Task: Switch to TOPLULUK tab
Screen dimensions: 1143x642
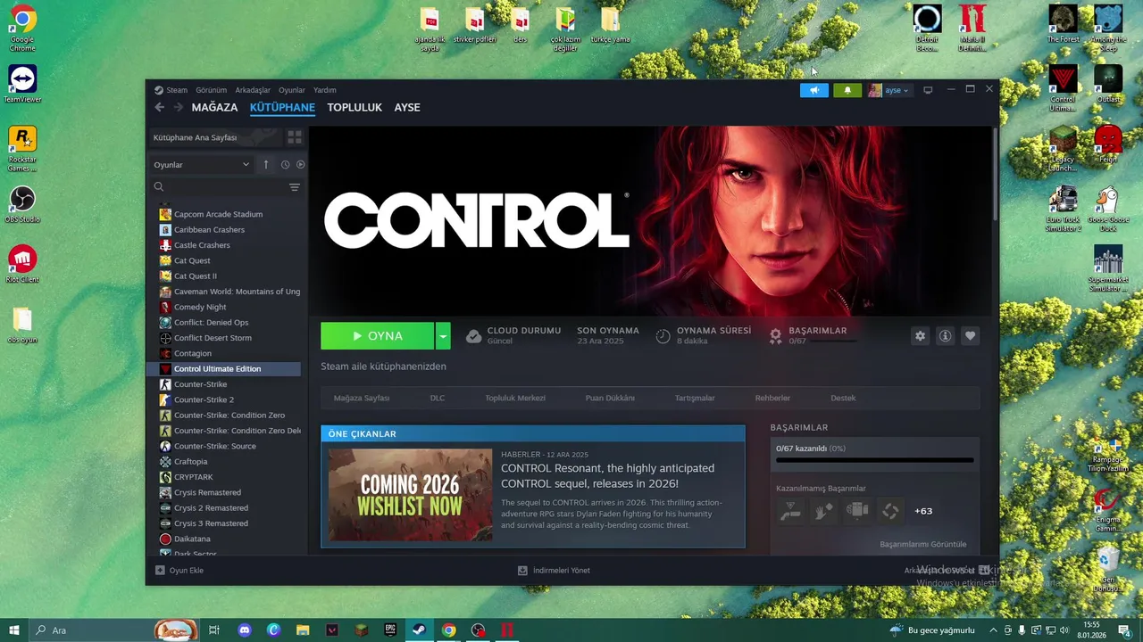Action: tap(355, 107)
